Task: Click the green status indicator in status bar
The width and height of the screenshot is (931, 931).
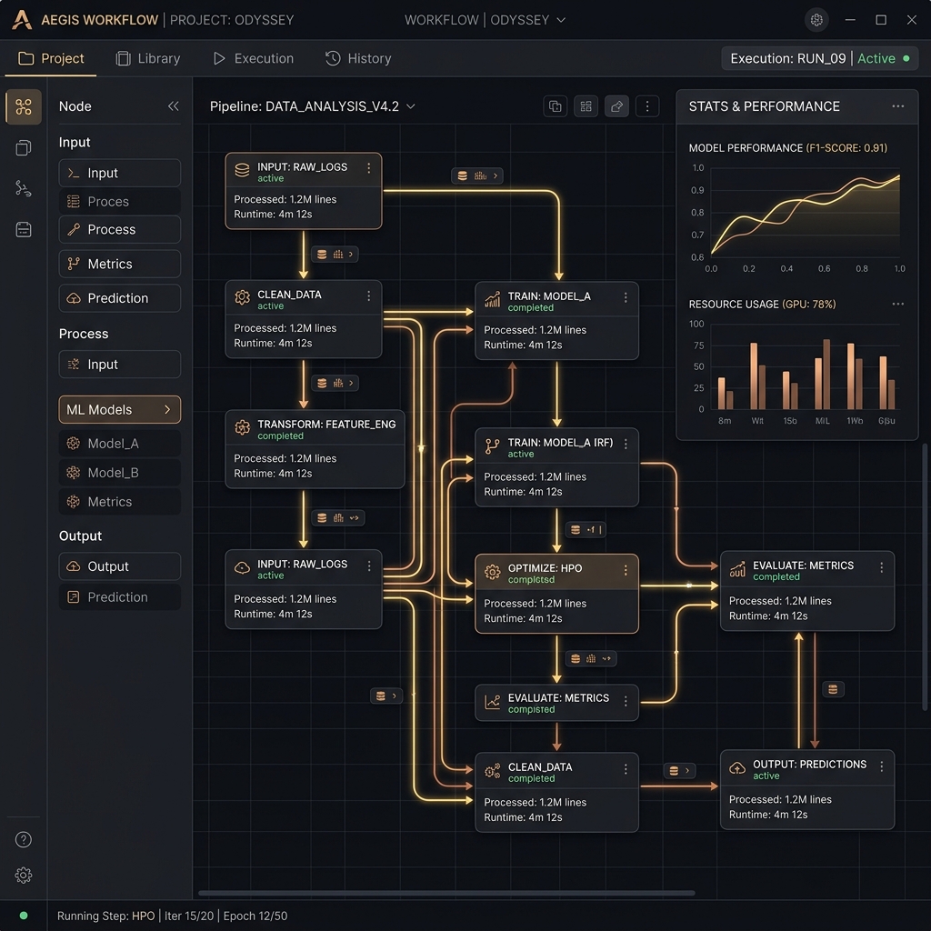Action: tap(23, 915)
